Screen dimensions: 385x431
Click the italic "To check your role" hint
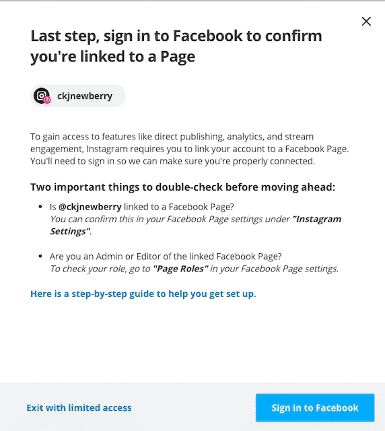194,269
